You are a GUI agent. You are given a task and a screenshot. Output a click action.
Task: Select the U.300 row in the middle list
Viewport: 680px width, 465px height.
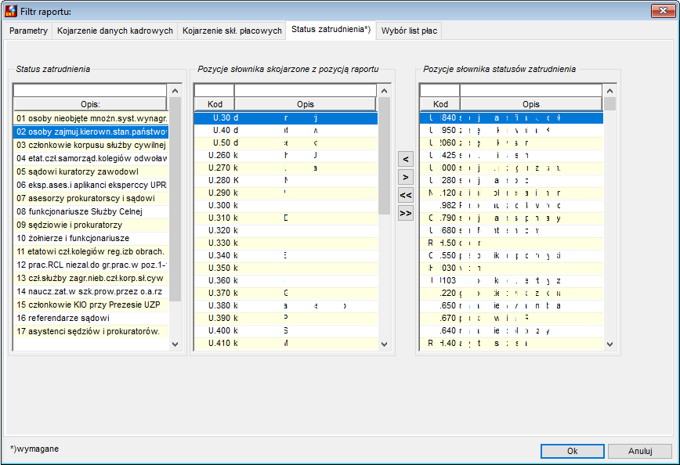(x=286, y=205)
